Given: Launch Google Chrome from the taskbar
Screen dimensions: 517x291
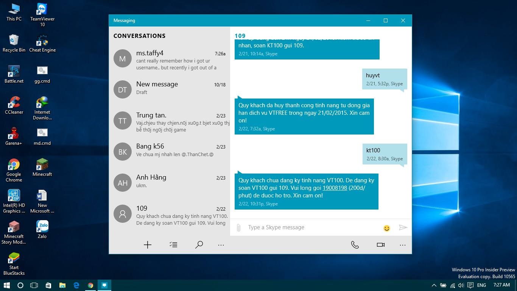Looking at the screenshot, I should click(90, 285).
